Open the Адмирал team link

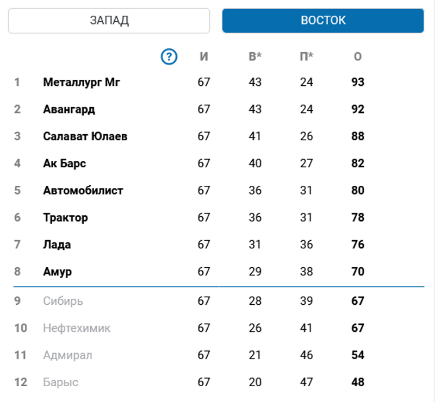pos(67,355)
